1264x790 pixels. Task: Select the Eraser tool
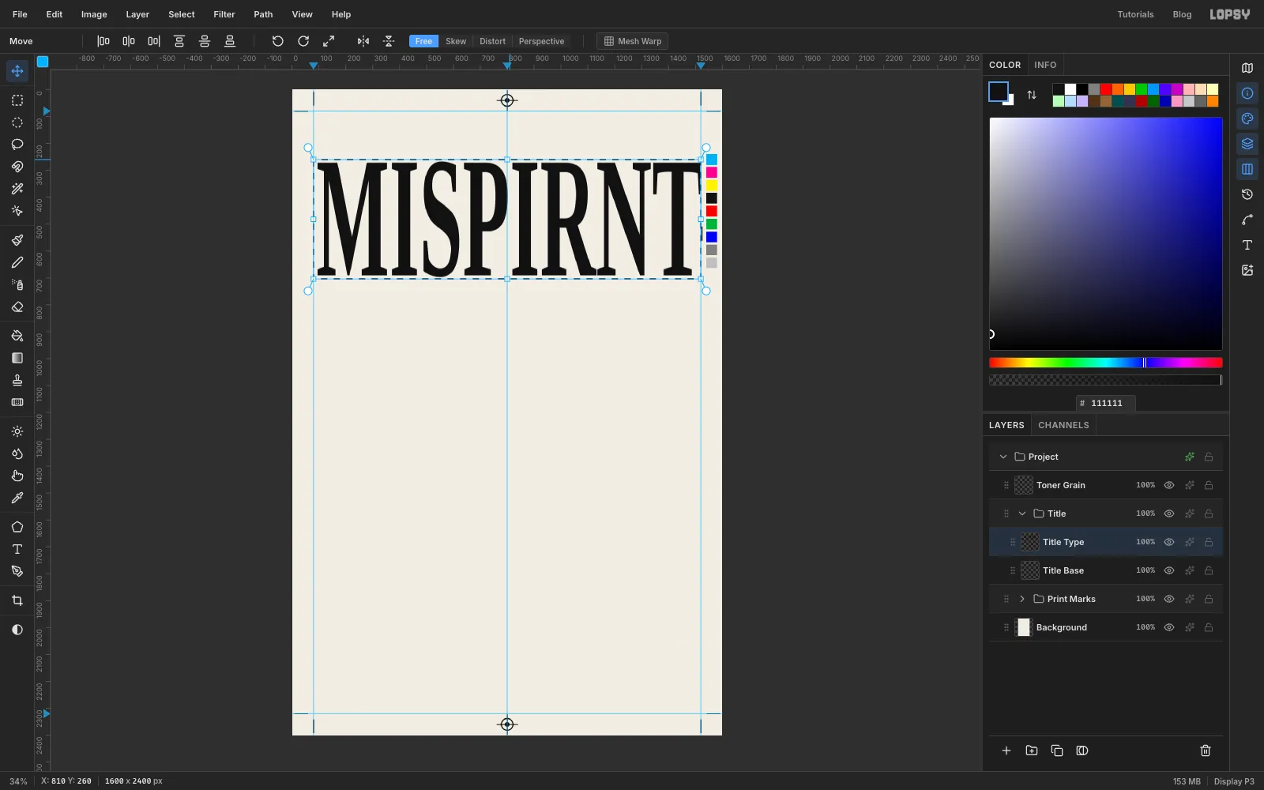click(x=17, y=307)
